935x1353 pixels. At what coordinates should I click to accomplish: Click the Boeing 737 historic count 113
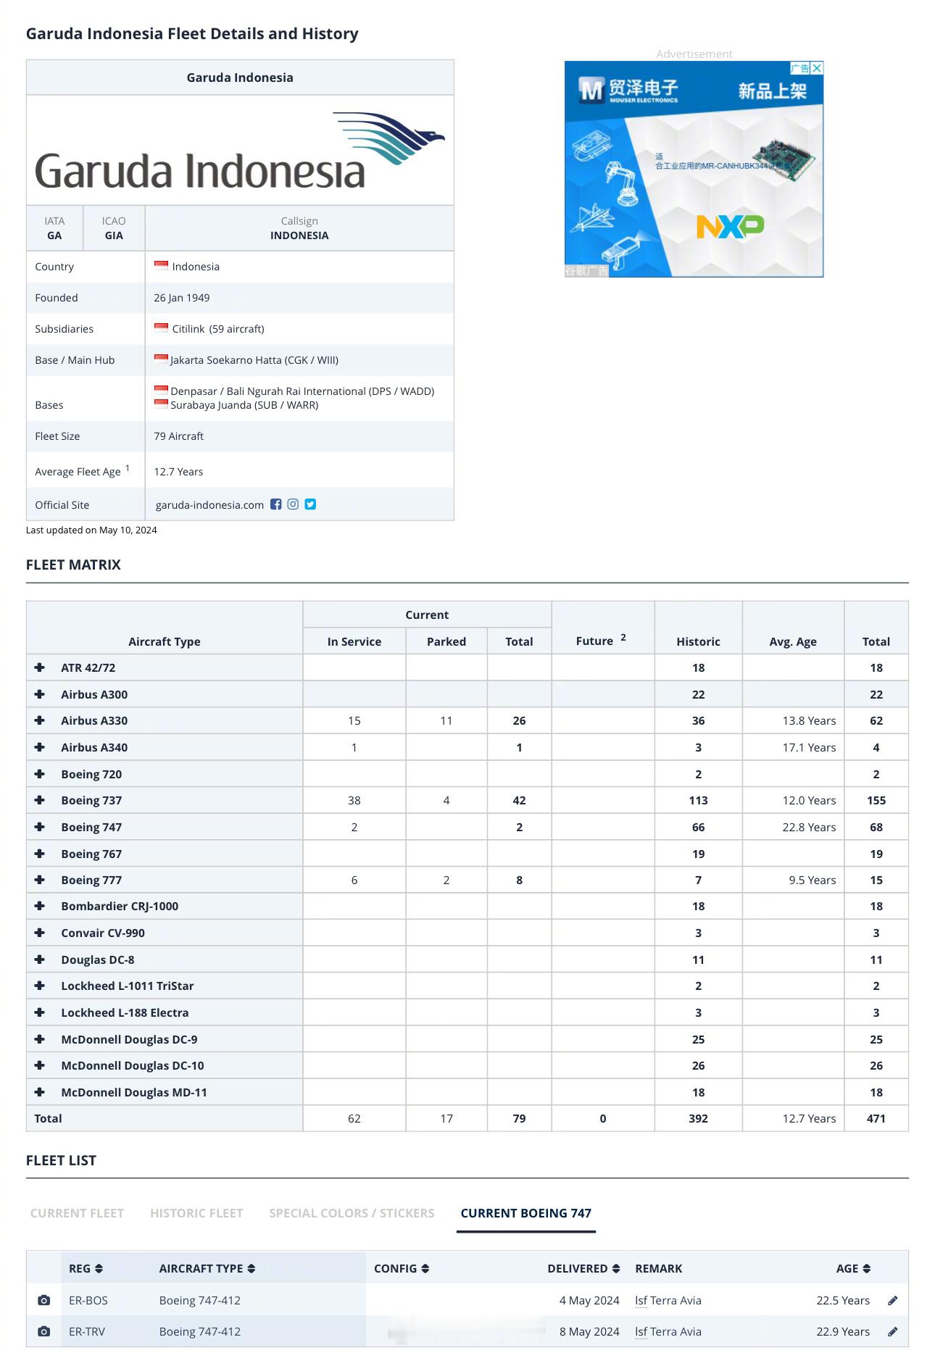click(x=698, y=800)
